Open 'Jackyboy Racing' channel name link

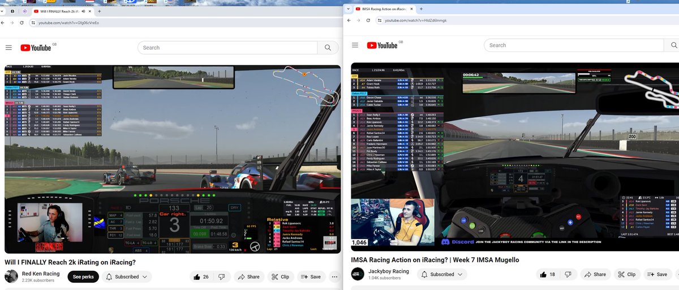click(x=389, y=271)
